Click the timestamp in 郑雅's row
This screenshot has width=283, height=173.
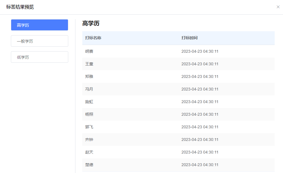click(x=200, y=76)
